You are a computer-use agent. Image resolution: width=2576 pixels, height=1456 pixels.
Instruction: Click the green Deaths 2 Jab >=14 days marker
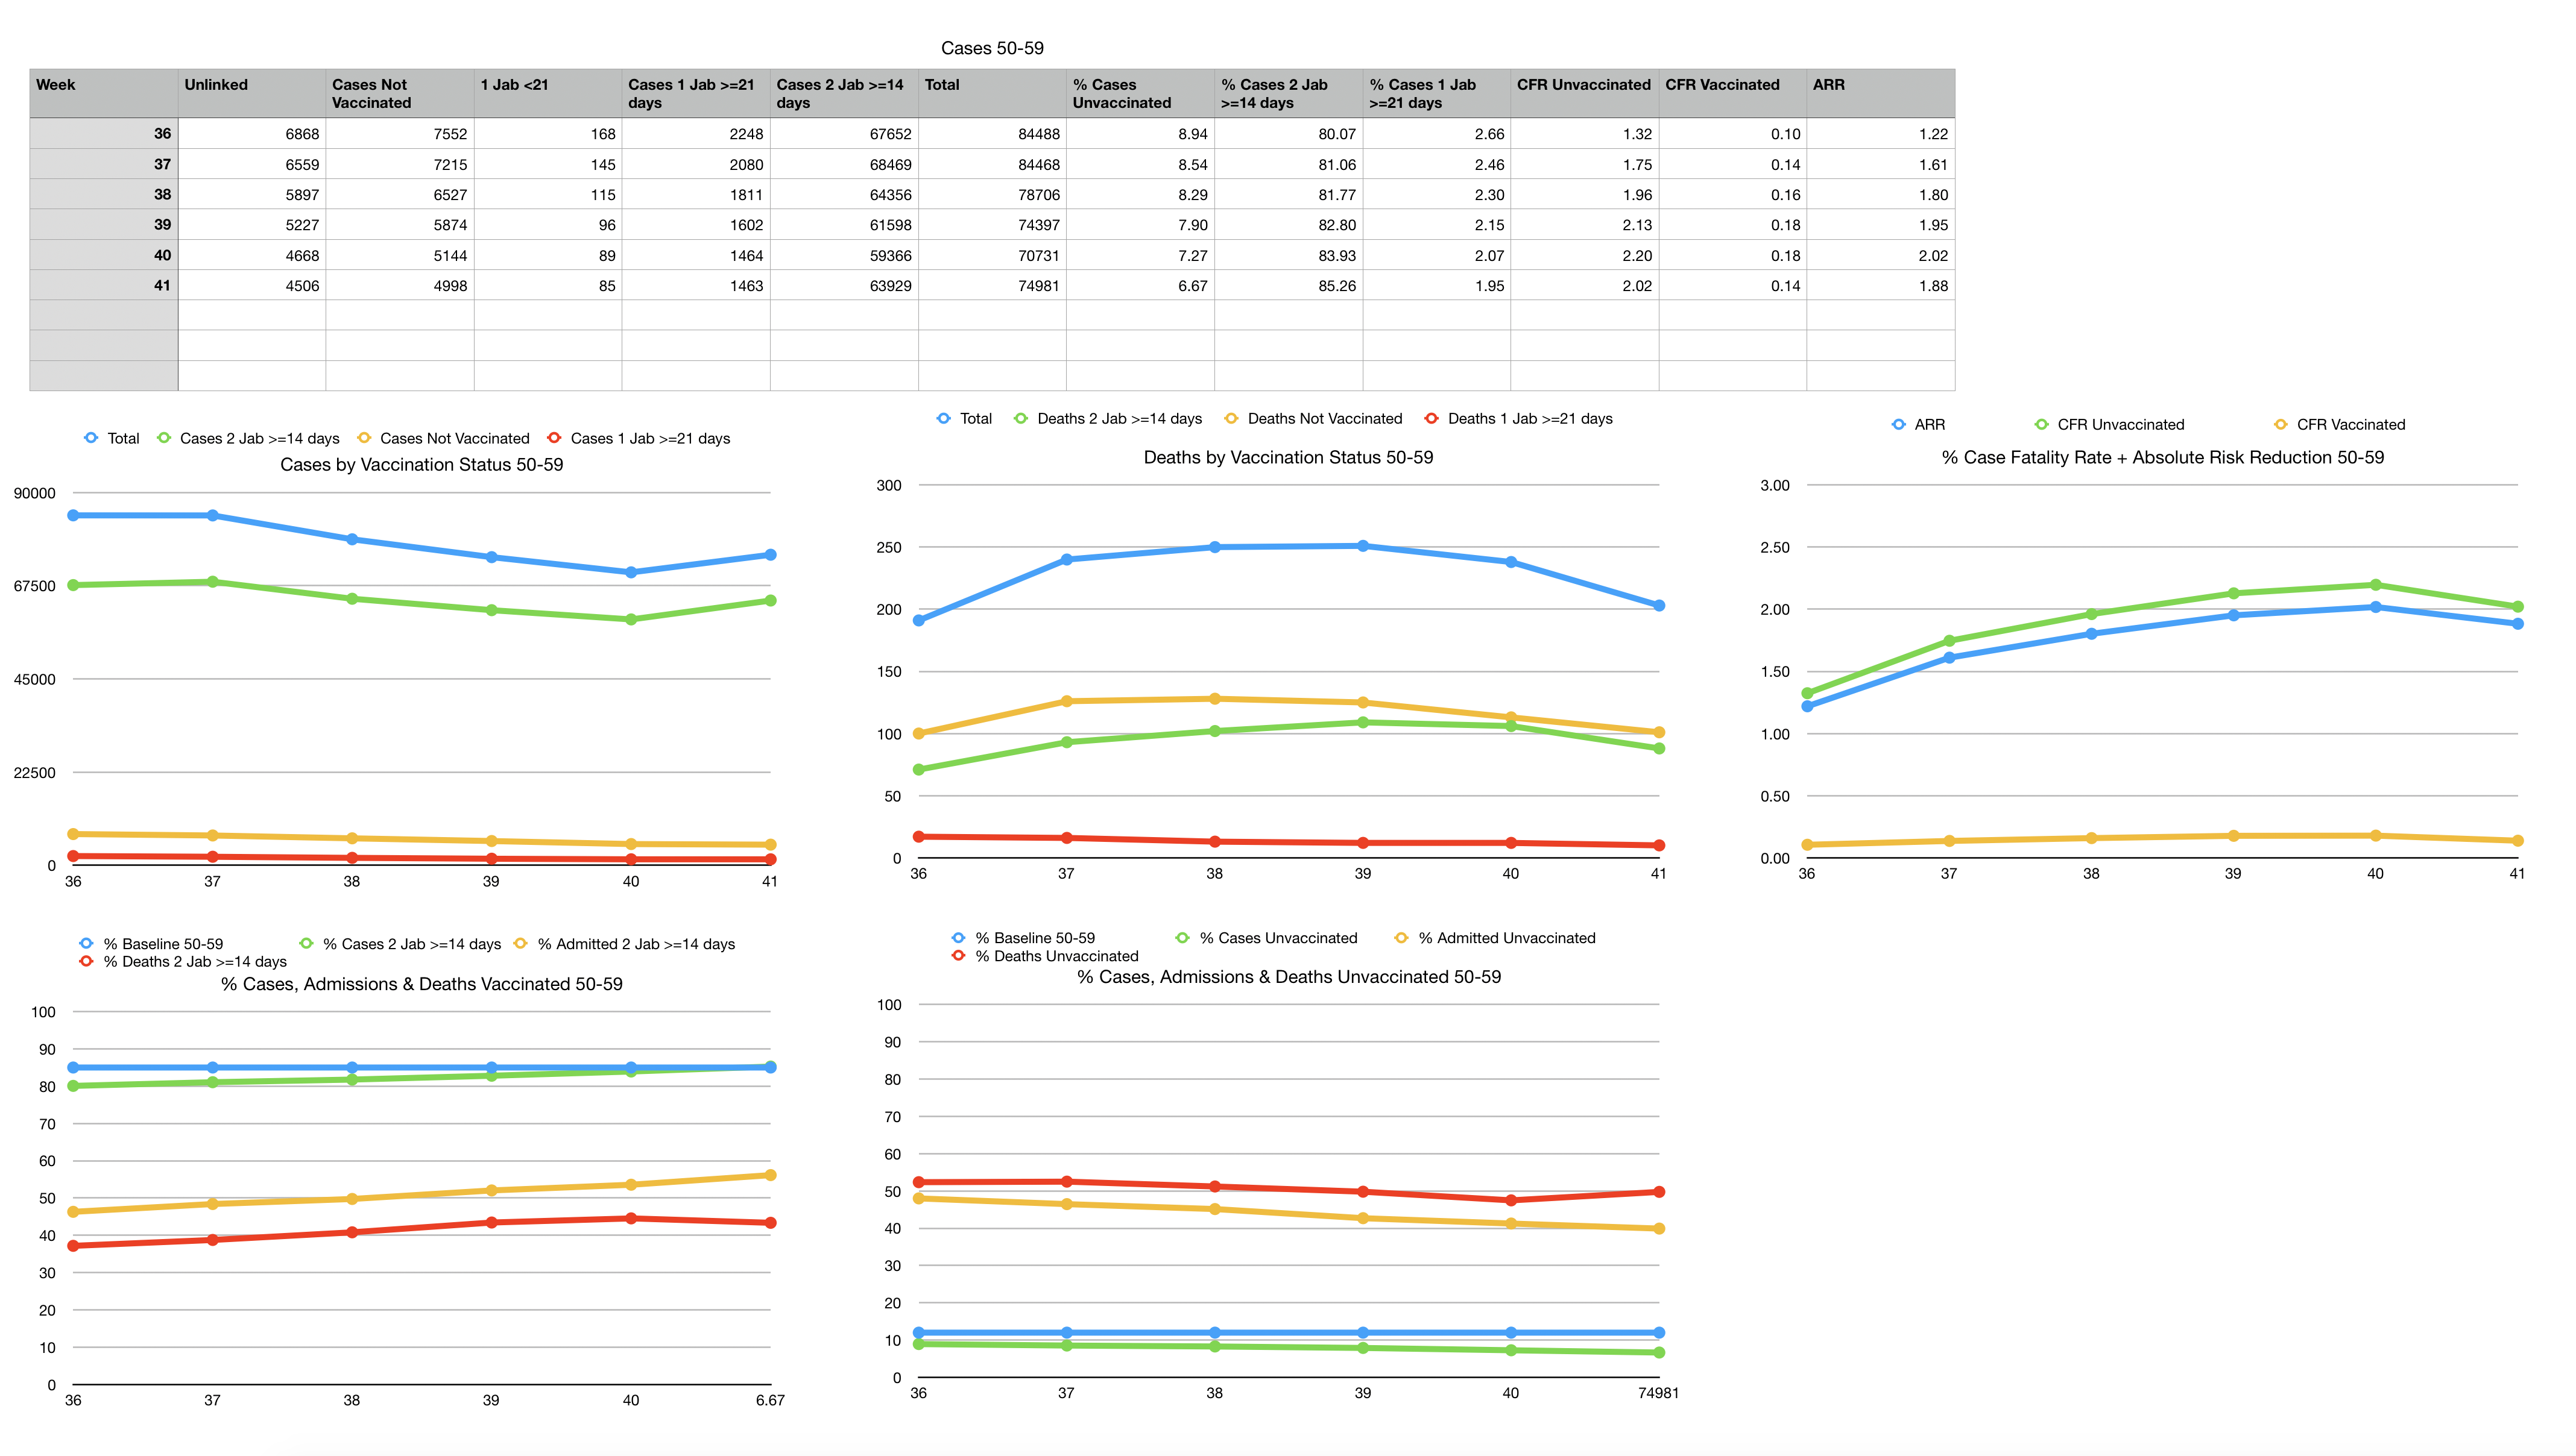click(x=1020, y=419)
